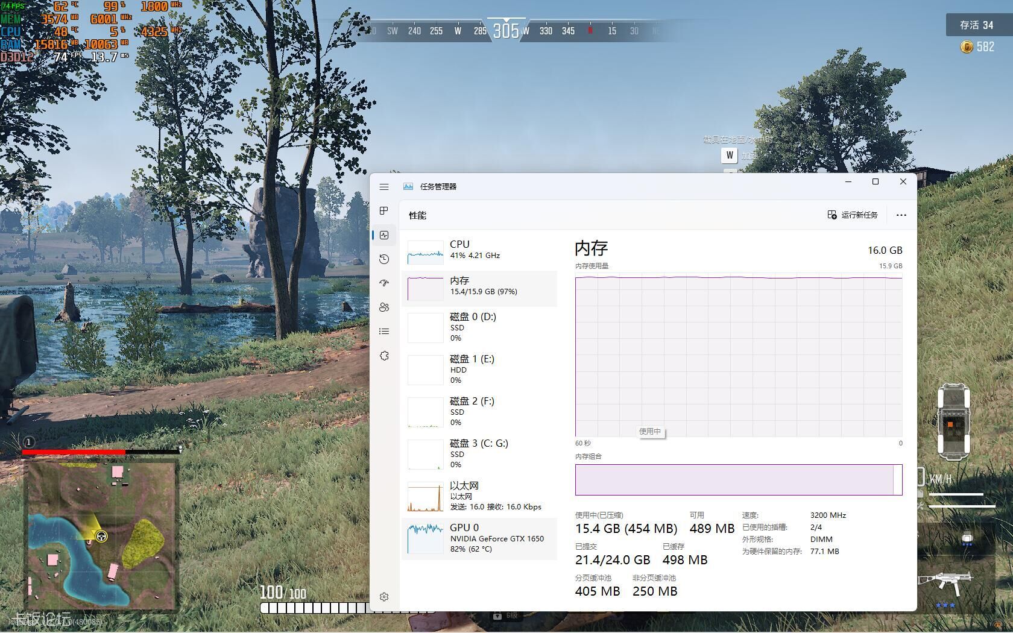Click the 2/4 slots used value
Image resolution: width=1013 pixels, height=633 pixels.
point(816,527)
